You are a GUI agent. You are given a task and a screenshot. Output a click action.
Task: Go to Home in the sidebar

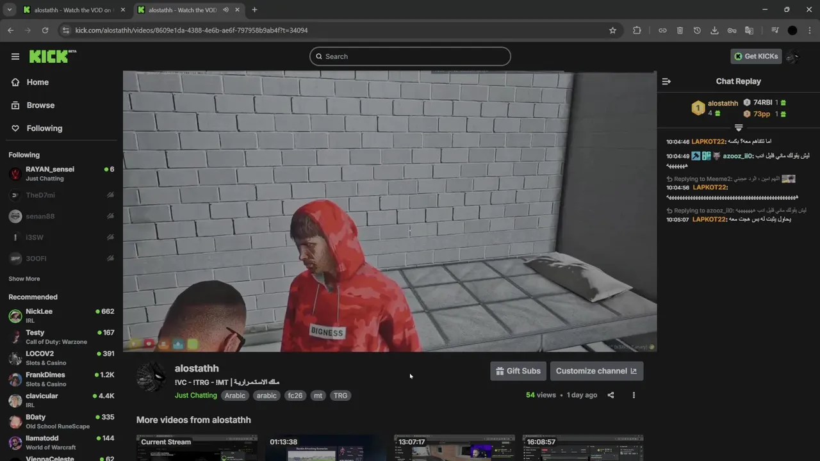coord(38,82)
